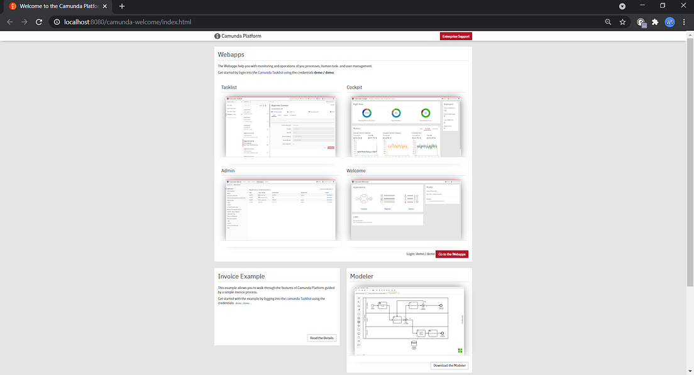The width and height of the screenshot is (694, 375).
Task: Select the Welcome to the Camunda Platform tab
Action: pos(55,6)
